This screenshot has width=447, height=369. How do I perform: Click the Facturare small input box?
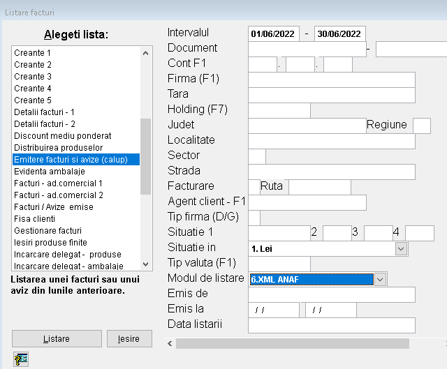(254, 188)
